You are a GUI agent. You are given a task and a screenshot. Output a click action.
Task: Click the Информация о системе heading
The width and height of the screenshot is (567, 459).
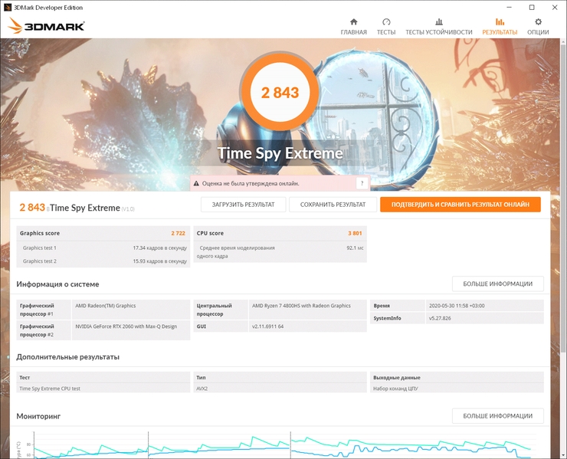pyautogui.click(x=57, y=284)
